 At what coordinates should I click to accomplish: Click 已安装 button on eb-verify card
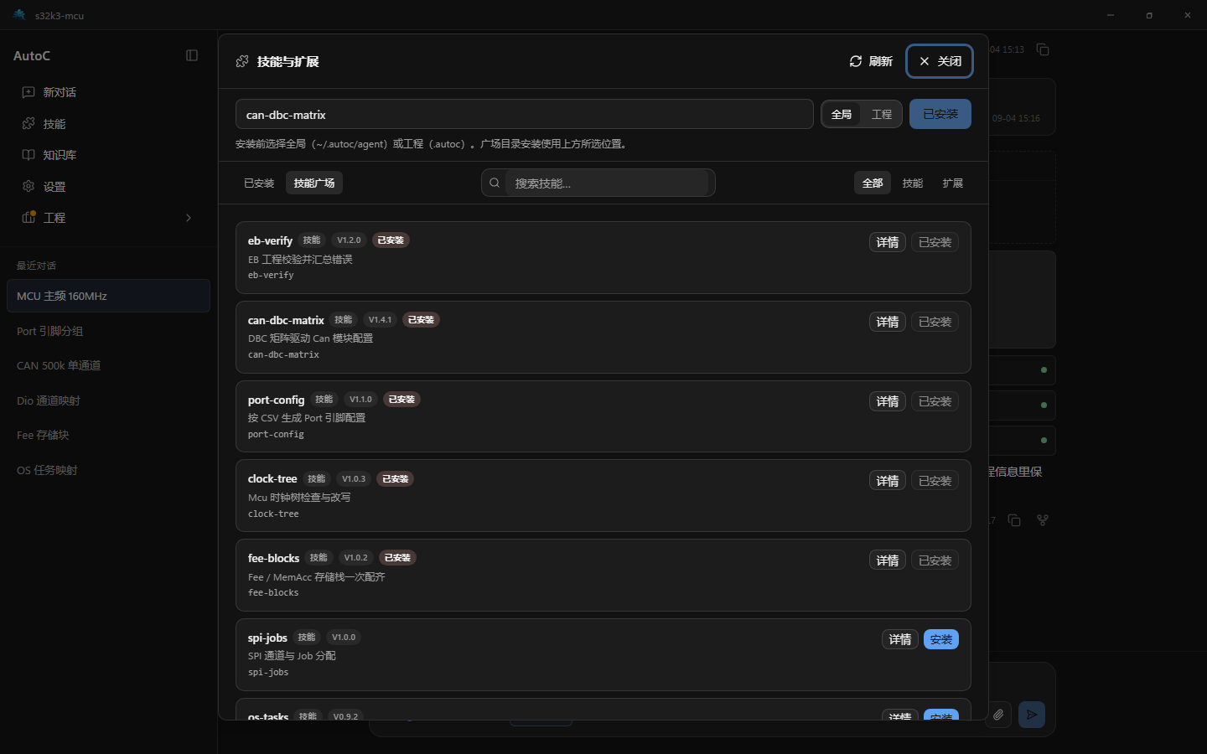(x=935, y=242)
